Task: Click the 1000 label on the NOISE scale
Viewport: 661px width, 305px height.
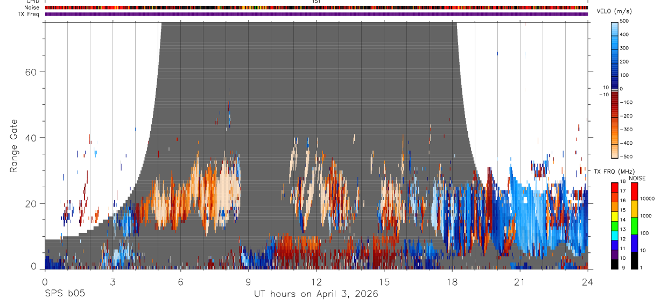Action: [645, 216]
